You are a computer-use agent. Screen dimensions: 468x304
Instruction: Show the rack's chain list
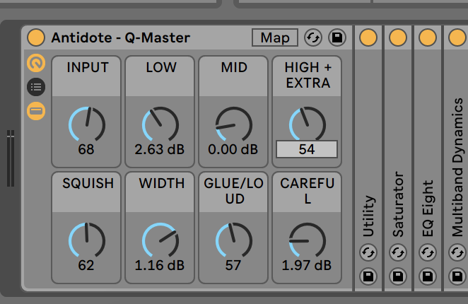[x=35, y=87]
